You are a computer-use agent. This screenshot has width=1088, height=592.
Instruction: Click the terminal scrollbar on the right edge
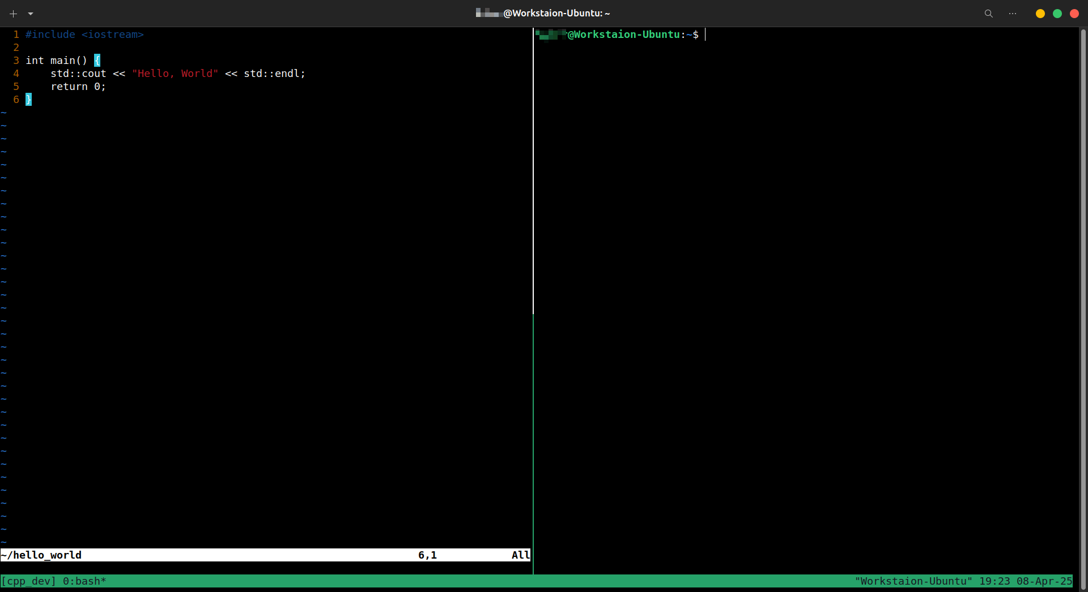point(1083,309)
